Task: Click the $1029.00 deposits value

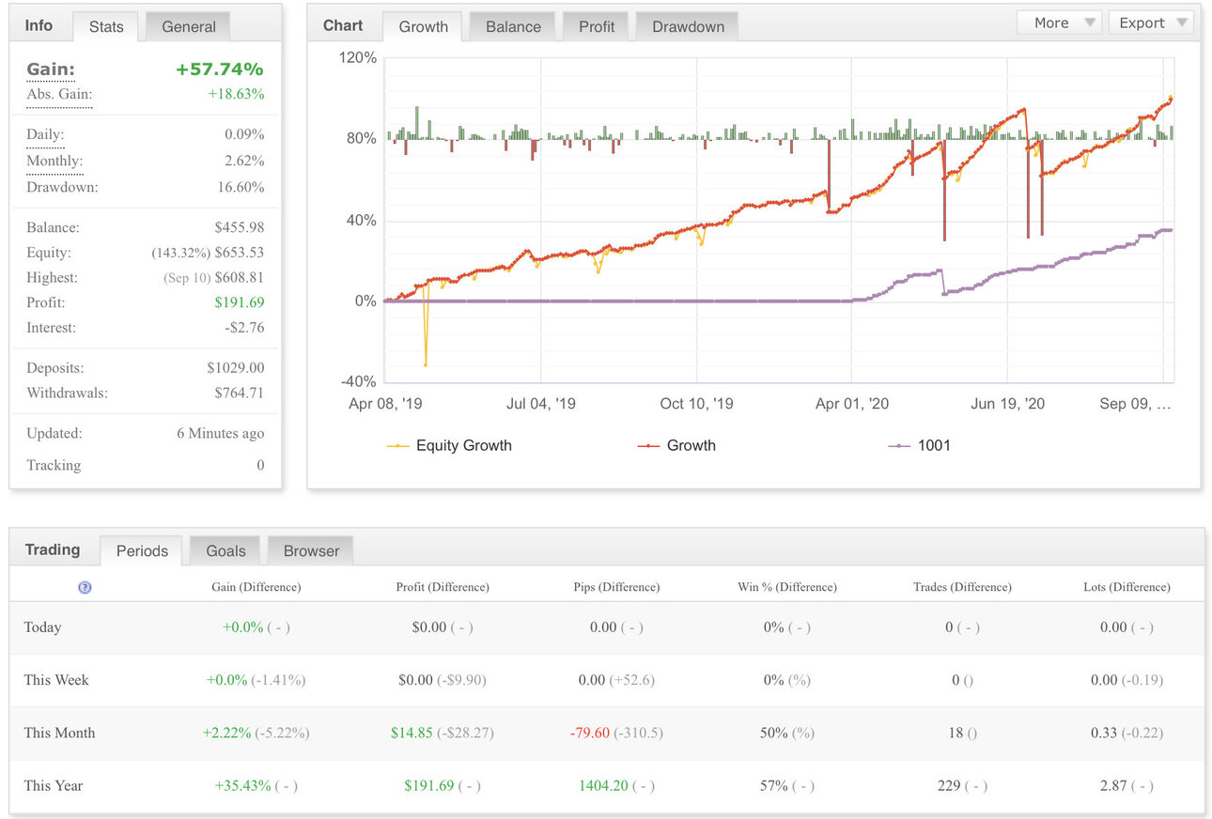Action: click(236, 368)
